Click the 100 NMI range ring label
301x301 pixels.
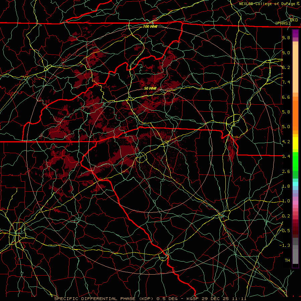coord(150,26)
